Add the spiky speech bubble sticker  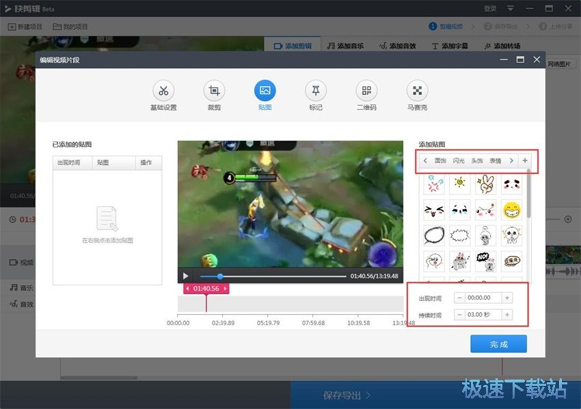[460, 236]
